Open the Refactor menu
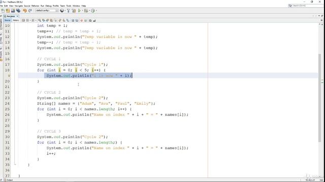This screenshot has height=182, width=325. [35, 6]
